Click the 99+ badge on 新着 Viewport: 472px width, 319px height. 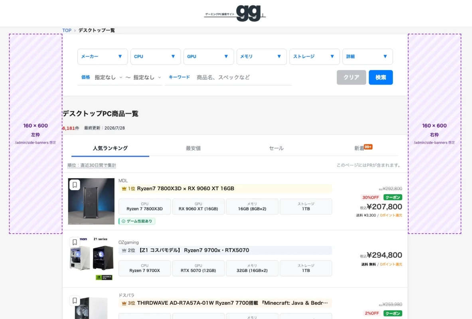pyautogui.click(x=368, y=147)
